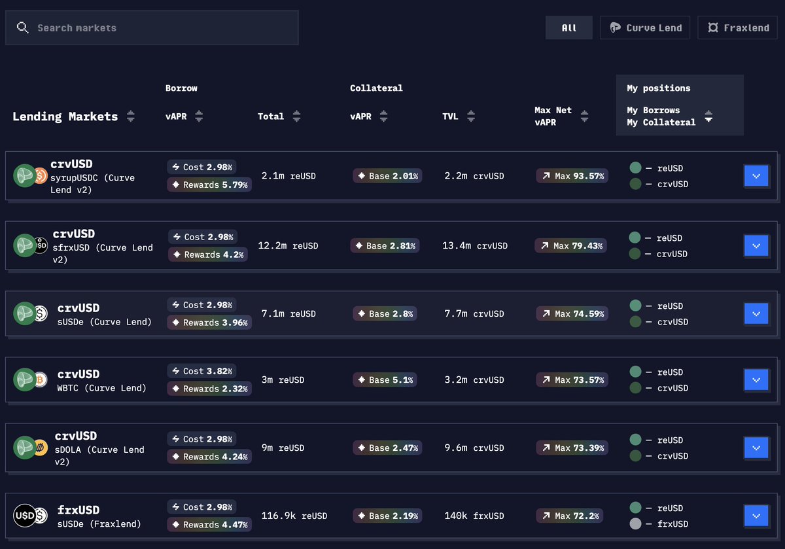This screenshot has height=549, width=785.
Task: Click the WBTC market token pair icon
Action: coord(30,380)
